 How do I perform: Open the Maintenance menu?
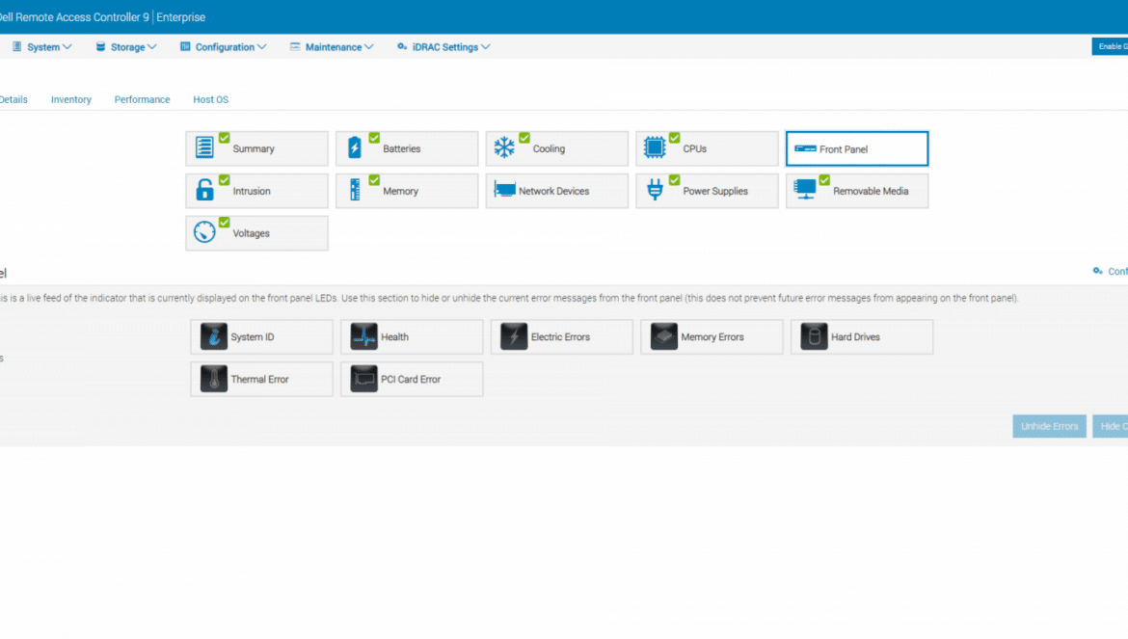click(x=332, y=46)
